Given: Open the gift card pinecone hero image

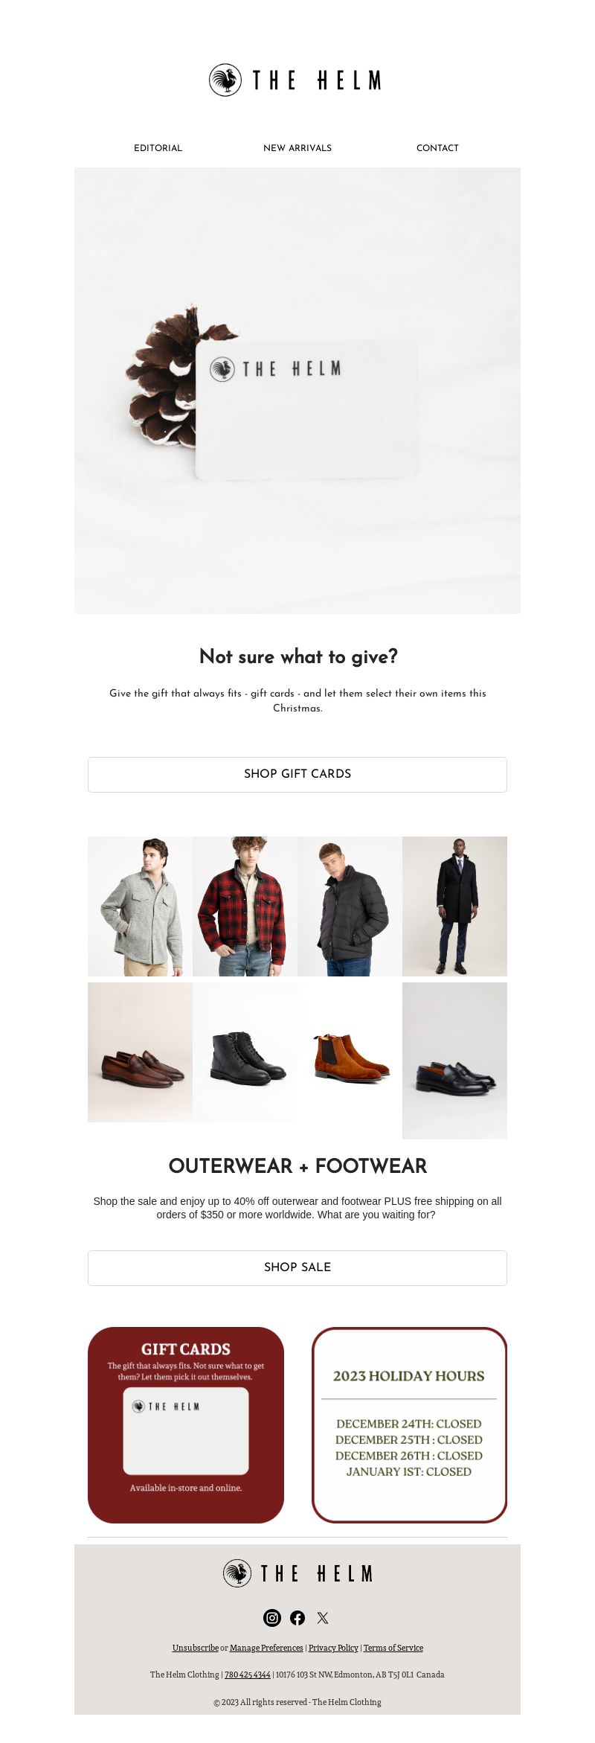Looking at the screenshot, I should 297,391.
